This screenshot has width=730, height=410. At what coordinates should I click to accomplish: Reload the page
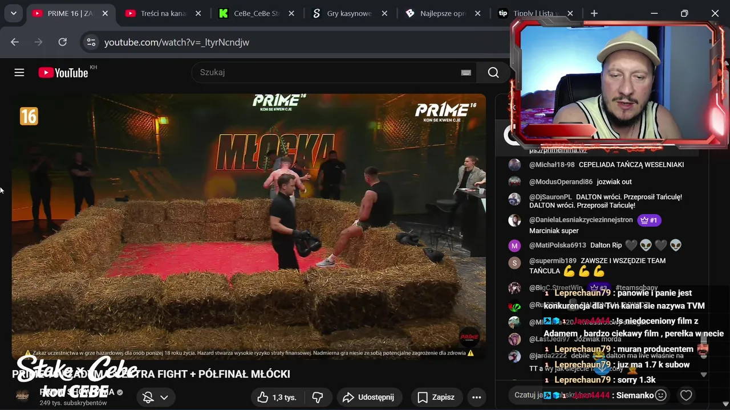point(63,42)
